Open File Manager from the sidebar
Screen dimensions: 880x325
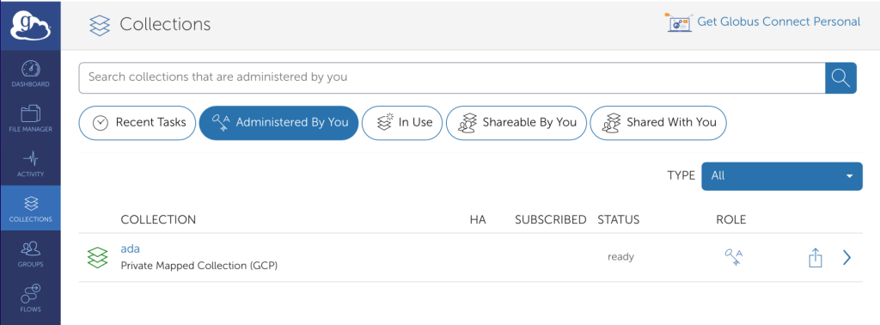click(30, 119)
